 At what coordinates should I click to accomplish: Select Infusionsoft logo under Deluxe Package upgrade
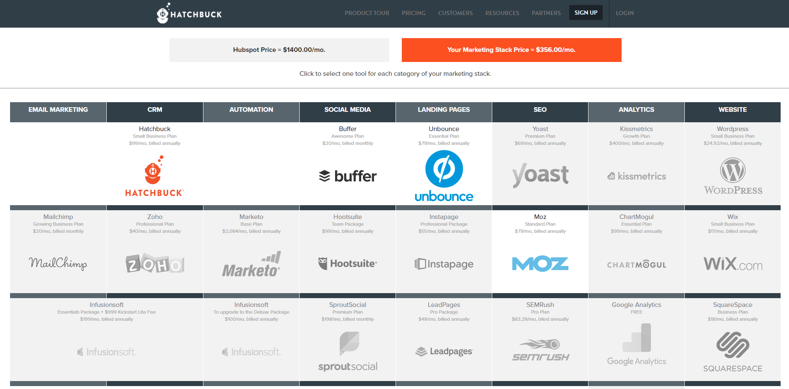251,352
